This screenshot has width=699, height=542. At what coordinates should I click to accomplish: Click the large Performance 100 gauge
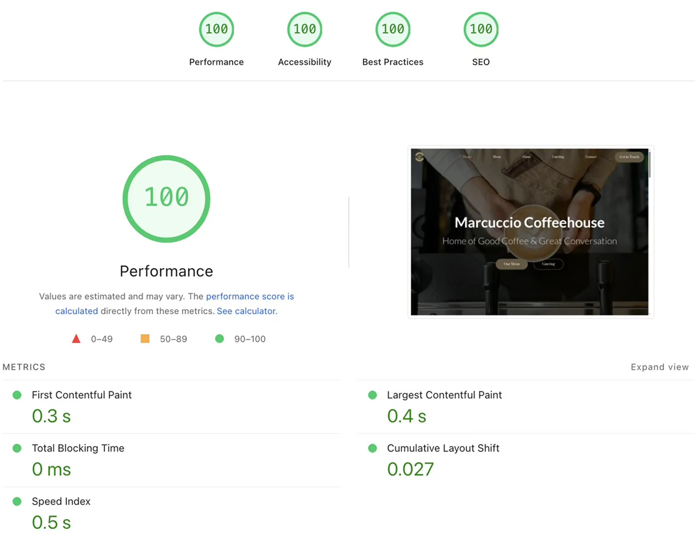coord(167,198)
